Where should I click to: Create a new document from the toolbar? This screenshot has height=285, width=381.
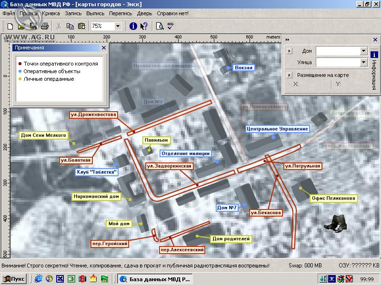tap(10, 26)
